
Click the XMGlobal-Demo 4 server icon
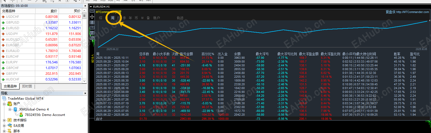click(15, 109)
